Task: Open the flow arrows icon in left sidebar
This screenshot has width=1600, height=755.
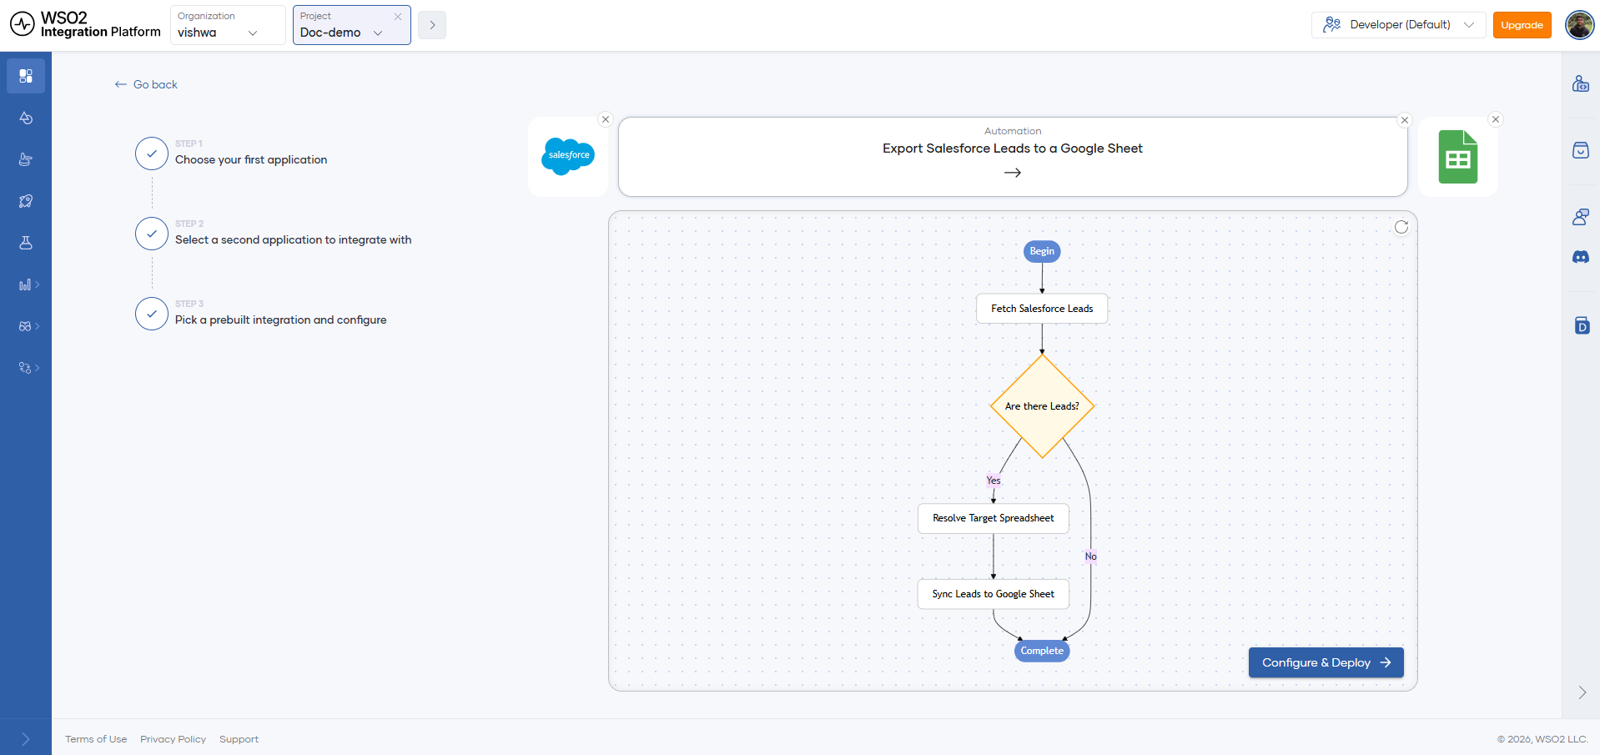Action: coord(26,368)
